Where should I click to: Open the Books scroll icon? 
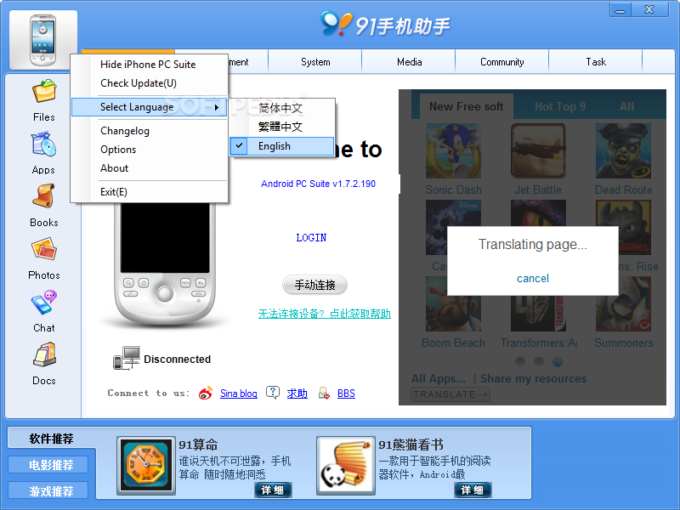(44, 197)
